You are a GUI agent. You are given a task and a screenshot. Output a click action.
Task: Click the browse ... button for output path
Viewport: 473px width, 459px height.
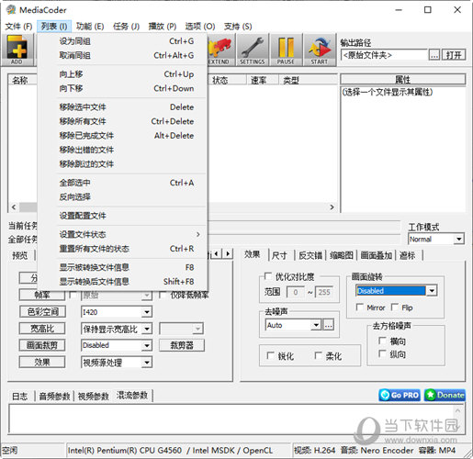tap(434, 55)
